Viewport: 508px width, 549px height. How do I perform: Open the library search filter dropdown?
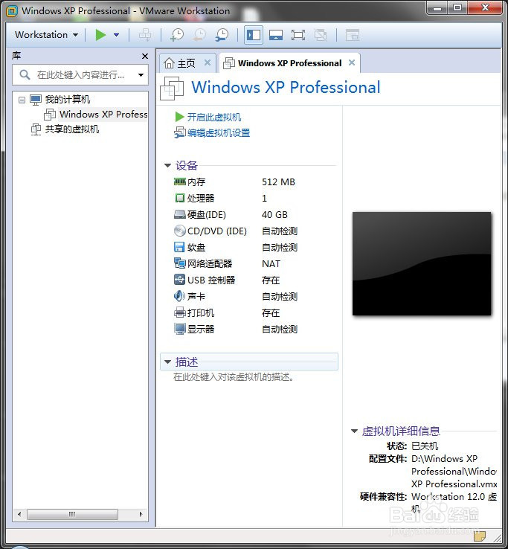(x=141, y=75)
